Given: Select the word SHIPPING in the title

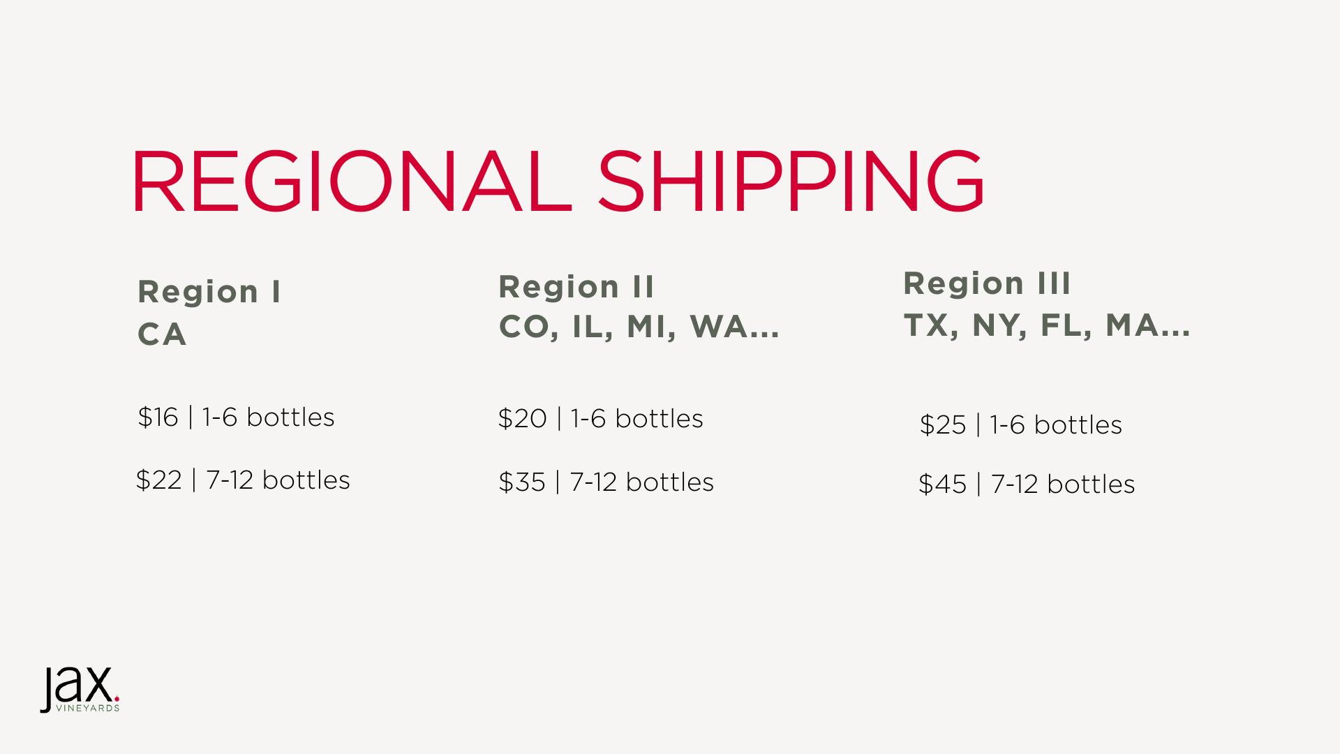Looking at the screenshot, I should coord(791,182).
